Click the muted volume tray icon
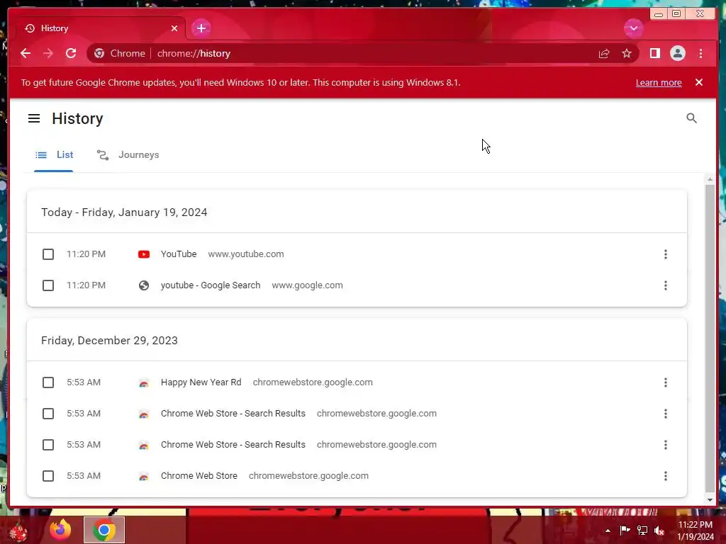Viewport: 726px width, 544px height. click(x=659, y=531)
